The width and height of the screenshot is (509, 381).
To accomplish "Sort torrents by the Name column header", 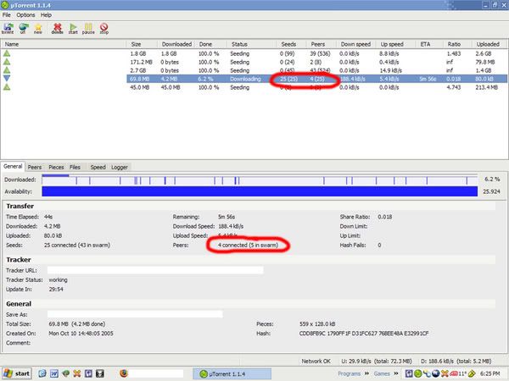I will click(x=64, y=44).
